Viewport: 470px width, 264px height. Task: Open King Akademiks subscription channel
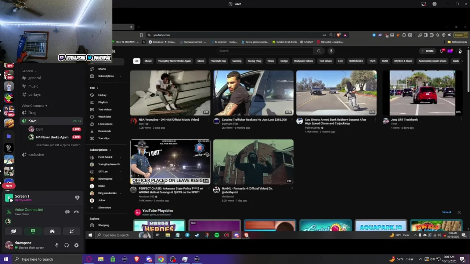(106, 193)
